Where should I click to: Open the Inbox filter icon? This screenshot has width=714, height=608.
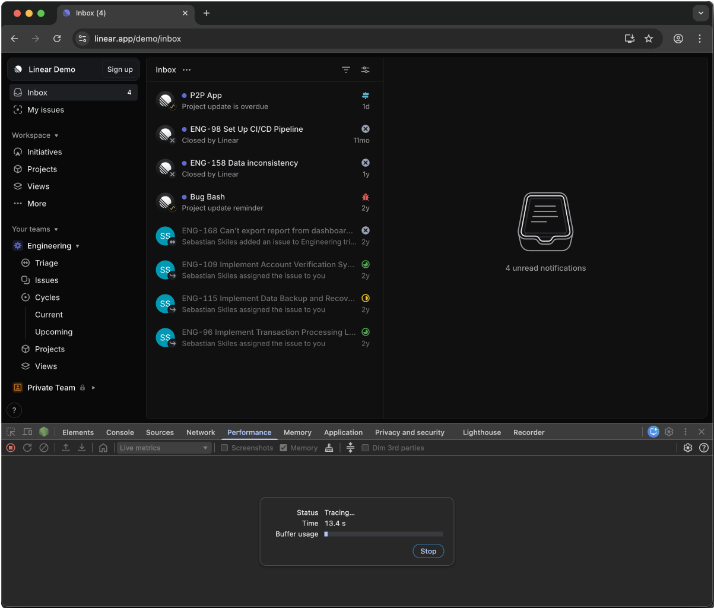(x=346, y=69)
